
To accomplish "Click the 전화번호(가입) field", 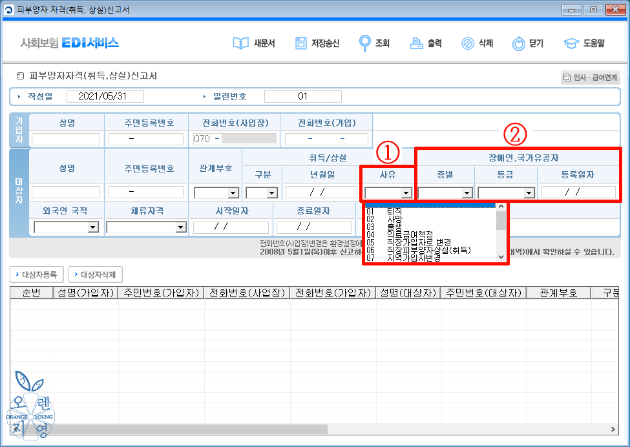I will coord(326,139).
